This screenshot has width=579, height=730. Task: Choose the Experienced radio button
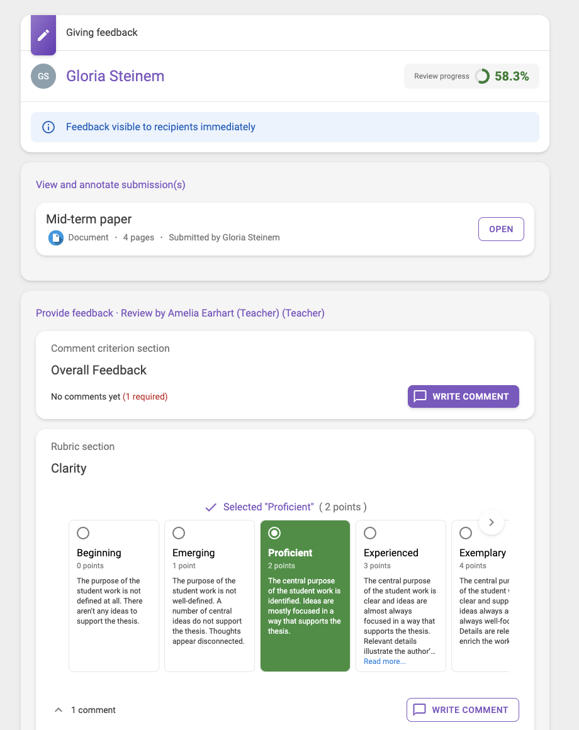(370, 533)
